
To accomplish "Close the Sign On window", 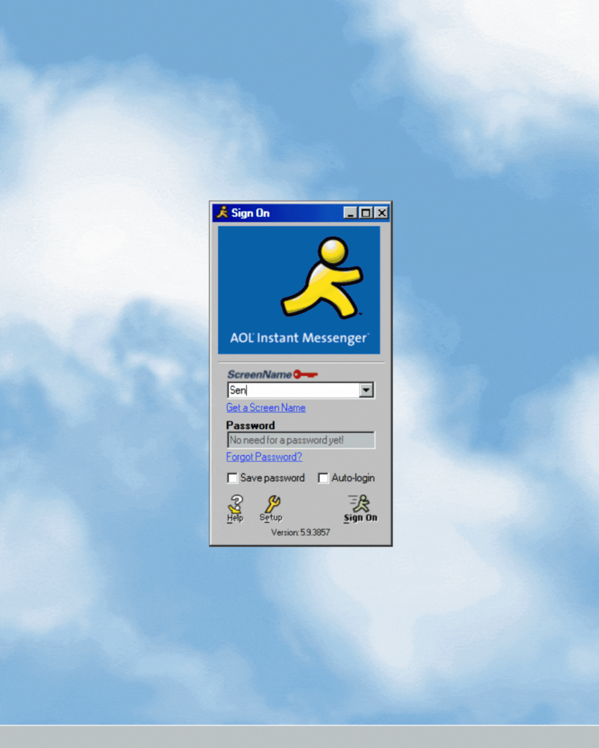I will [382, 213].
